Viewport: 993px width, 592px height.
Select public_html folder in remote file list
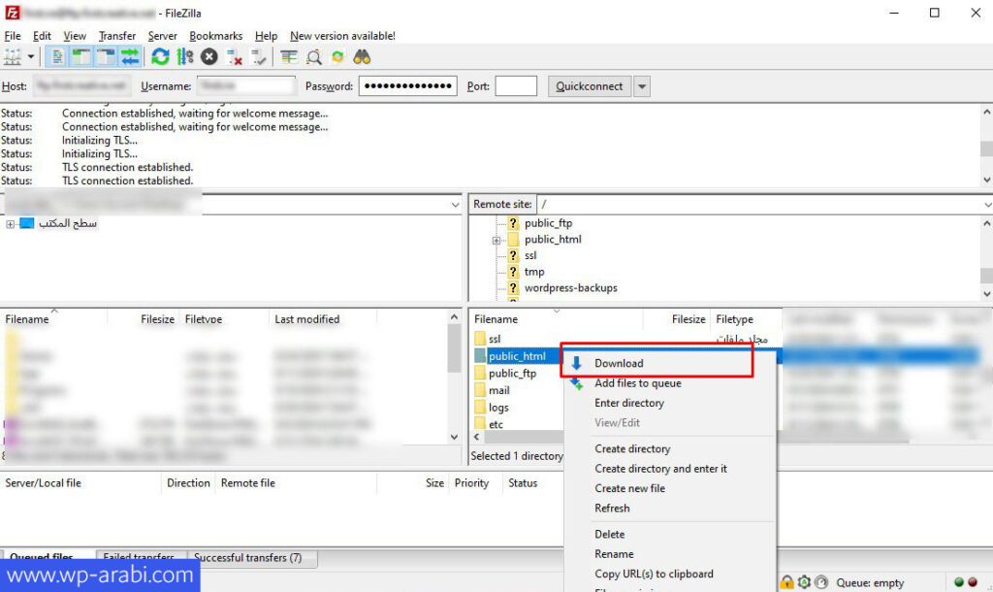[518, 356]
